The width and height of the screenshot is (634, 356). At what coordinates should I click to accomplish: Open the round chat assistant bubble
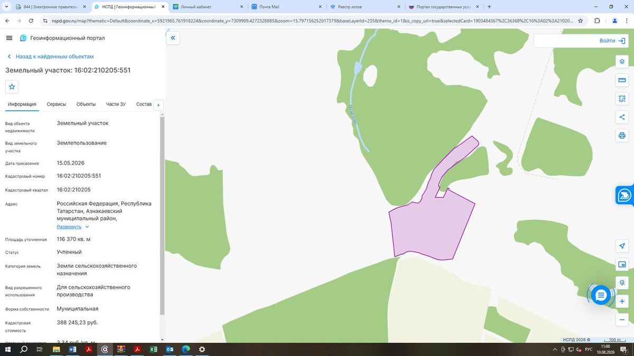(x=601, y=295)
